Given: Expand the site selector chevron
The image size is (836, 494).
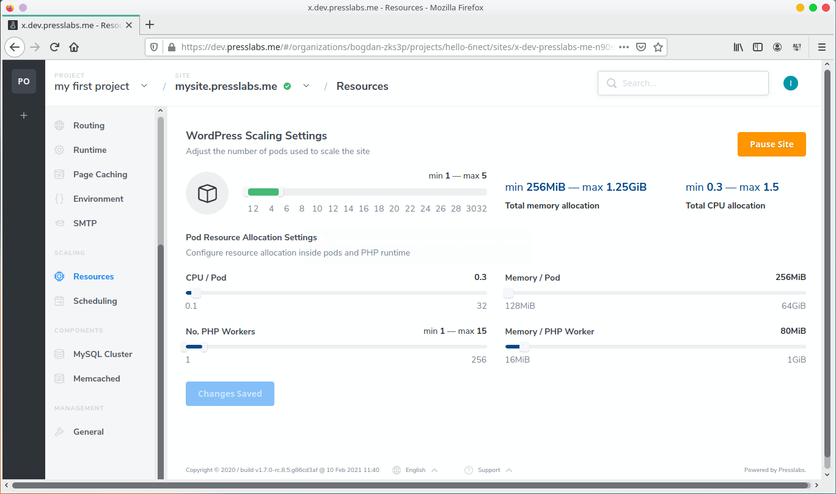Looking at the screenshot, I should coord(306,86).
